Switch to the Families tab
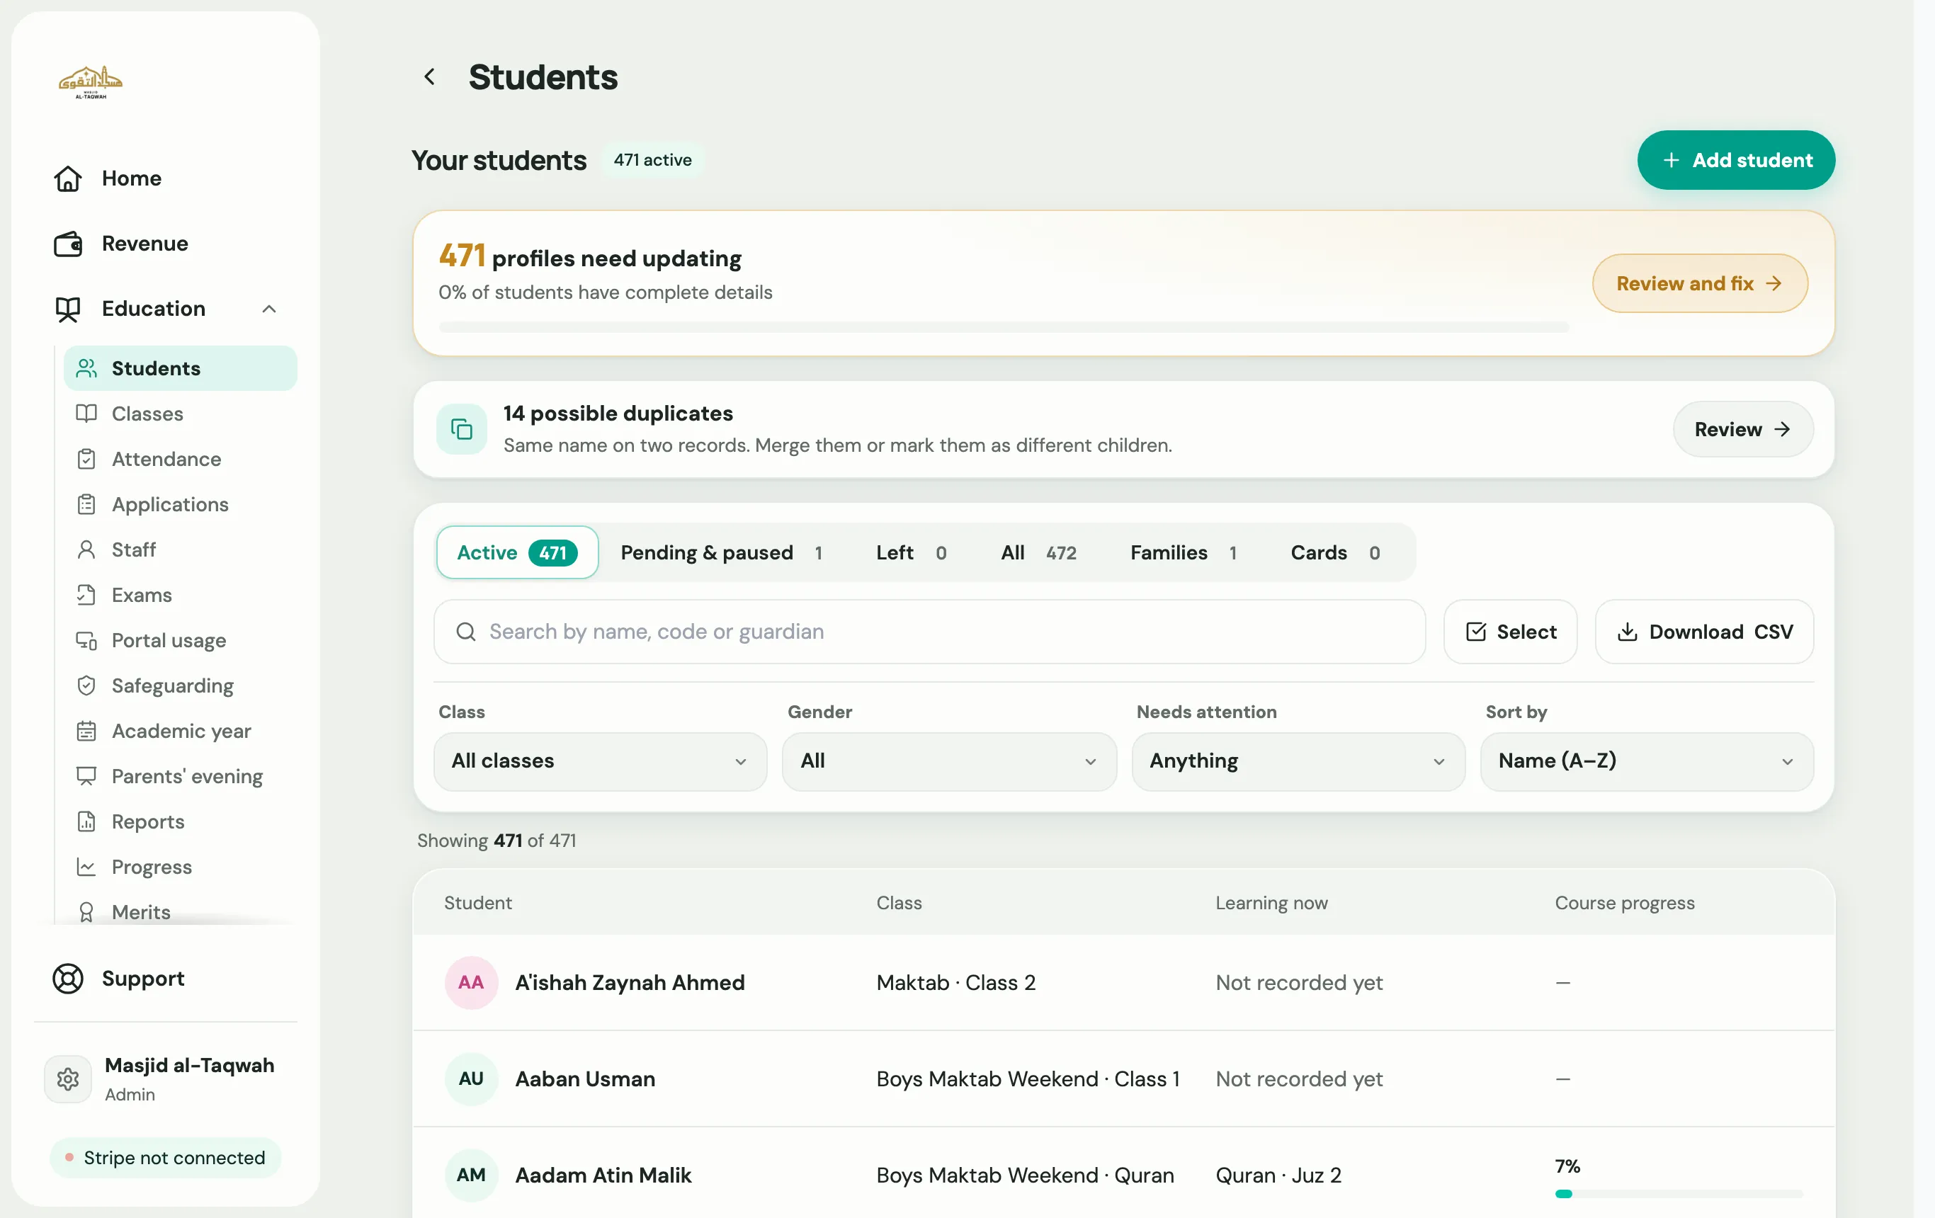The width and height of the screenshot is (1935, 1218). click(x=1183, y=553)
